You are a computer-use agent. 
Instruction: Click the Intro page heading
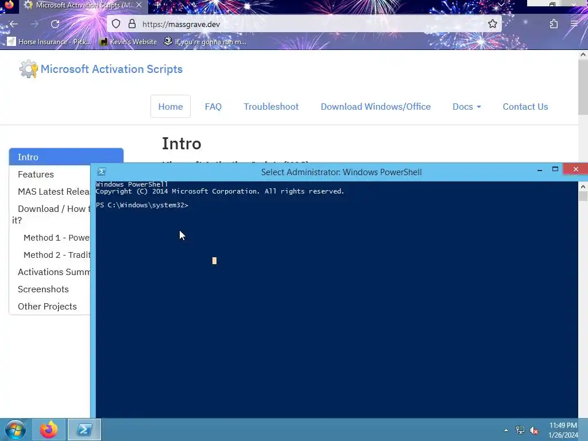(181, 144)
